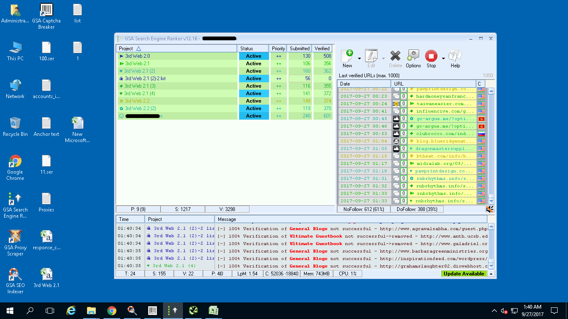
Task: Select project 3rd Web 2.1 (3)
Action: click(x=140, y=86)
